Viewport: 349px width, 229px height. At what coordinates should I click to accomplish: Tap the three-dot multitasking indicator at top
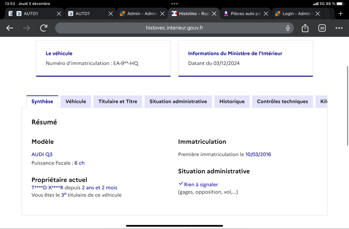click(x=174, y=4)
